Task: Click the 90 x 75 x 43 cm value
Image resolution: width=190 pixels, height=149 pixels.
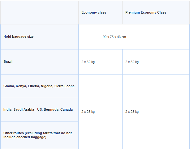Action: pos(114,37)
